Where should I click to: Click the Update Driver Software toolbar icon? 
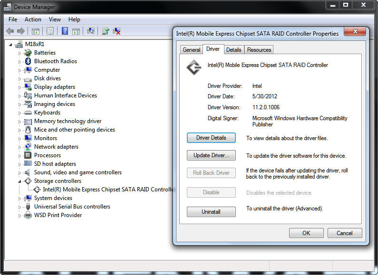(x=106, y=31)
